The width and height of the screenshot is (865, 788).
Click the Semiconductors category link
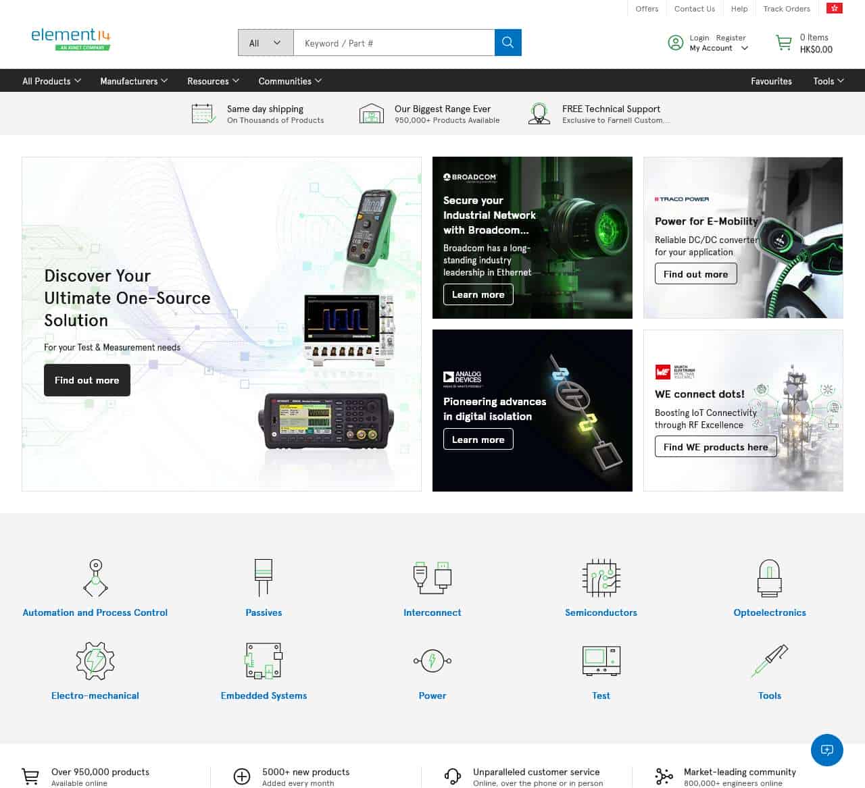(x=601, y=612)
